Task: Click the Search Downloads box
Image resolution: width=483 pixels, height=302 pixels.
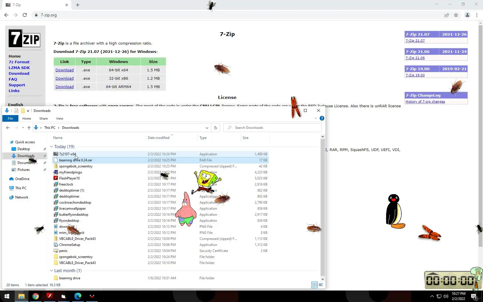Action: [272, 128]
